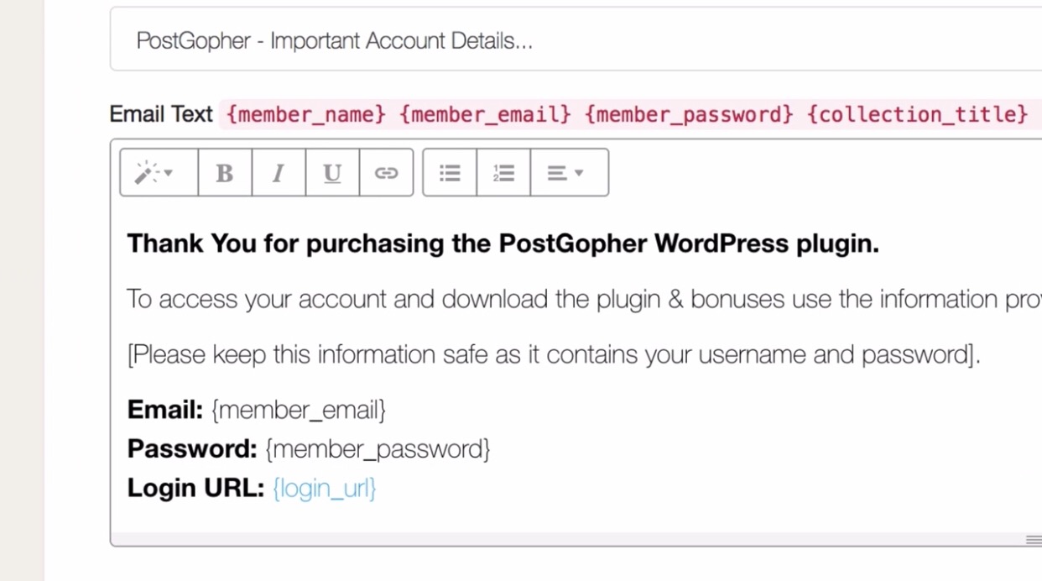This screenshot has width=1042, height=581.
Task: Toggle italic formatting
Action: click(x=279, y=173)
